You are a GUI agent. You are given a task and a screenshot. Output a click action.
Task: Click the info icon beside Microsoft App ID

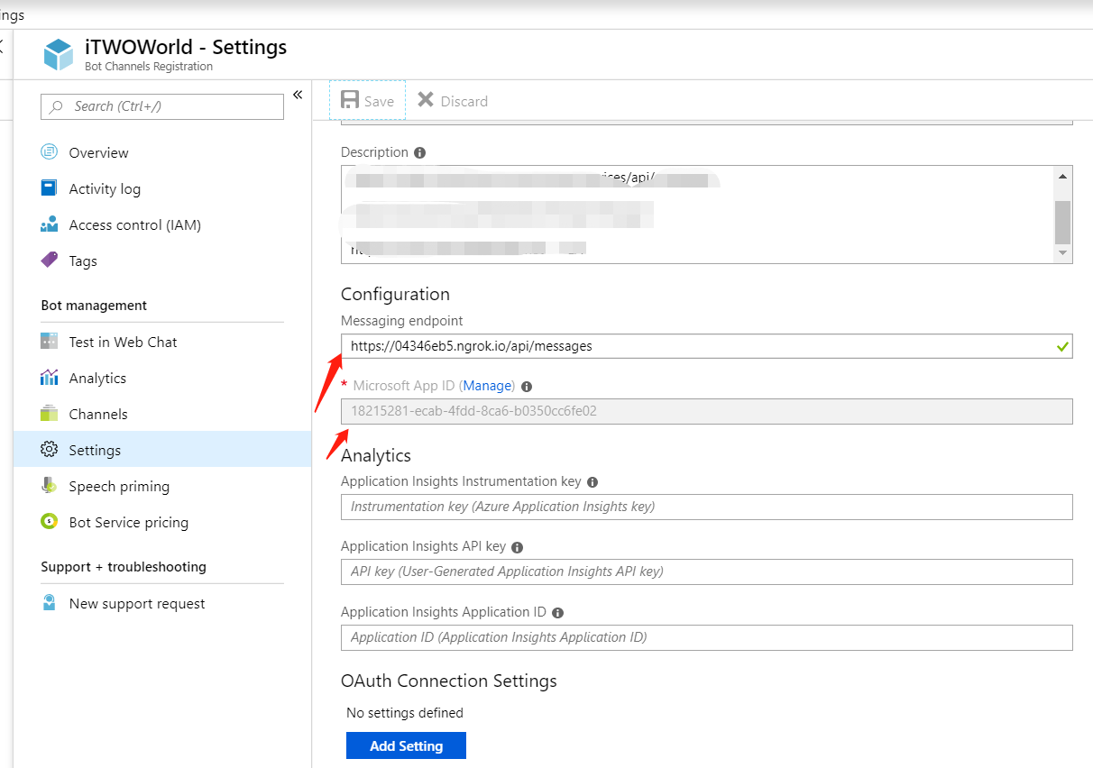(526, 385)
